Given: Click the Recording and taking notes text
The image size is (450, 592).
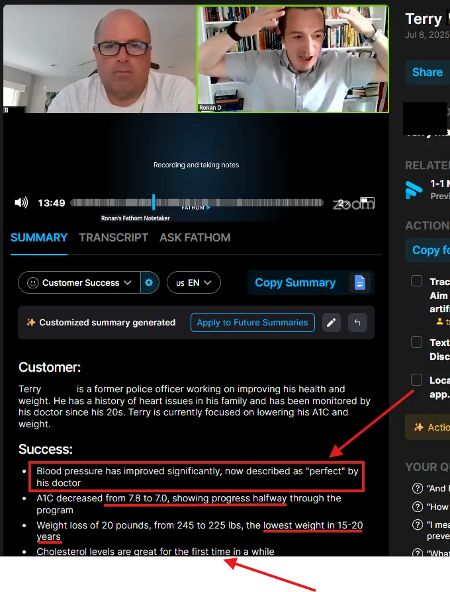Looking at the screenshot, I should (196, 165).
